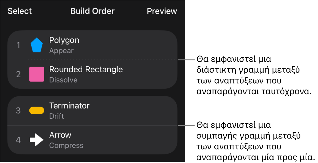
Task: Click the Drift effect label
Action: pyautogui.click(x=57, y=116)
